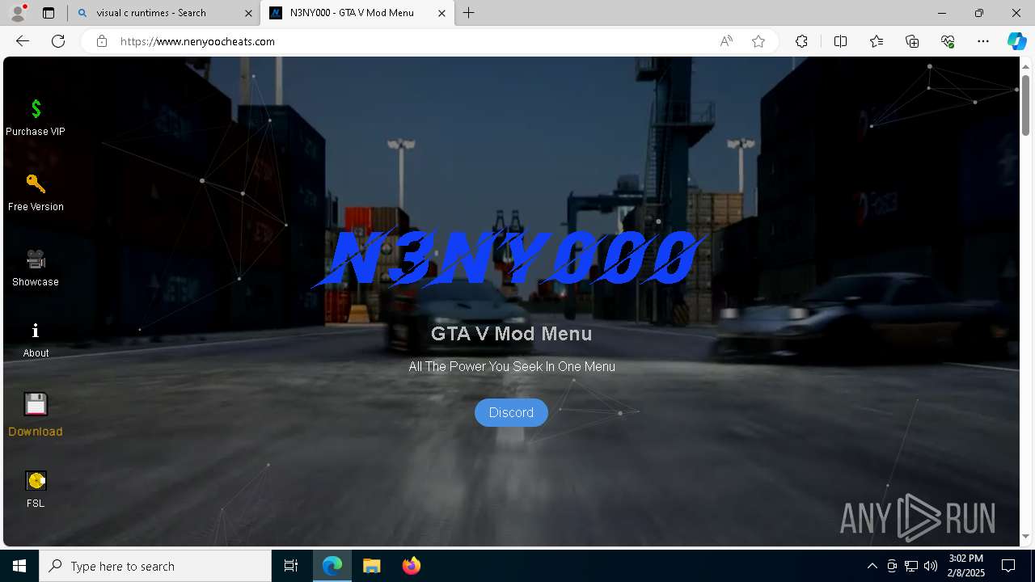Refresh the current page

[x=58, y=41]
